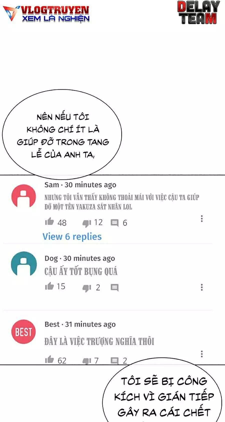Open replies icon on Sam's comment
The width and height of the screenshot is (225, 422).
[x=114, y=223]
